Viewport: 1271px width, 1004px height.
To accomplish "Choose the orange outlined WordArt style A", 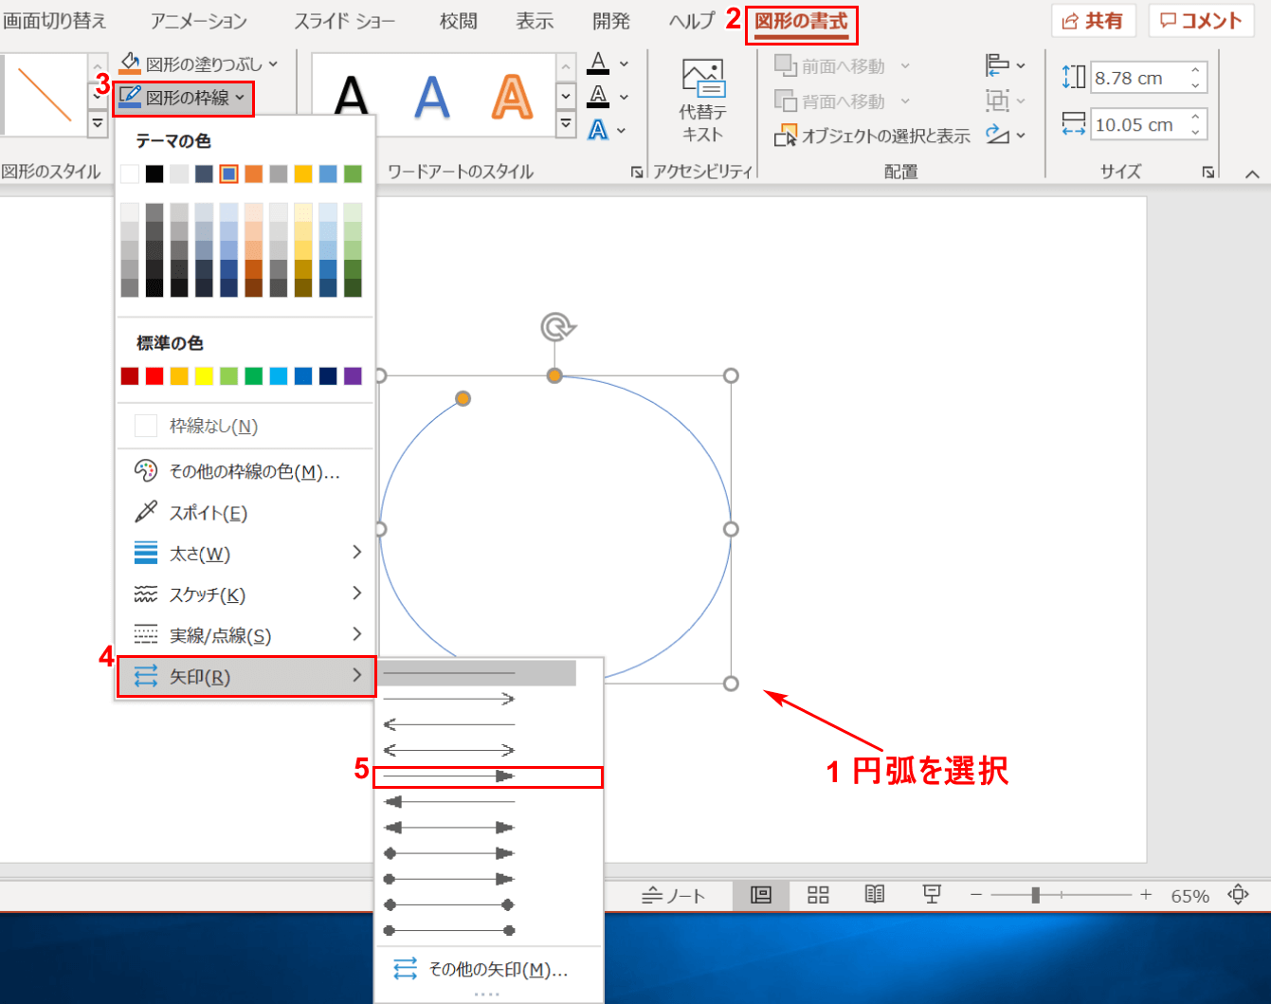I will click(x=513, y=96).
